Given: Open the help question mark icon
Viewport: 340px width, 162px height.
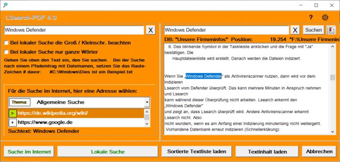Looking at the screenshot, I should 311,18.
